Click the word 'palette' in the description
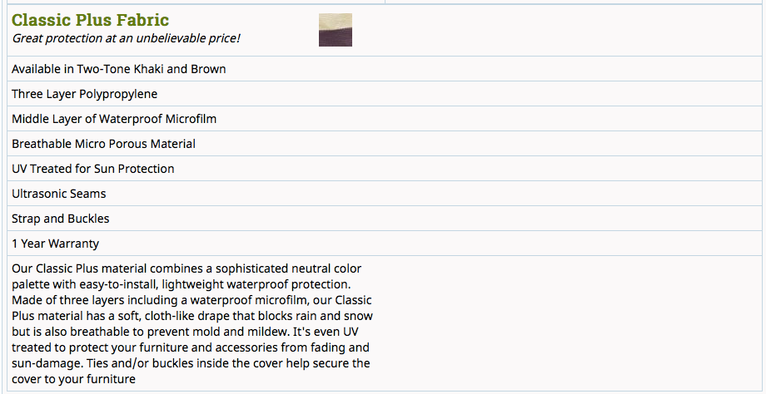Viewport: 766px width, 394px height. pyautogui.click(x=32, y=285)
